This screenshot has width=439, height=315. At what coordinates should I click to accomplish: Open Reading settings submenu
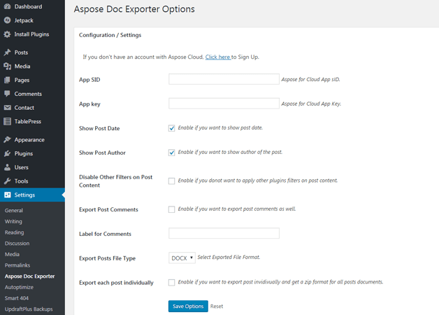point(14,232)
